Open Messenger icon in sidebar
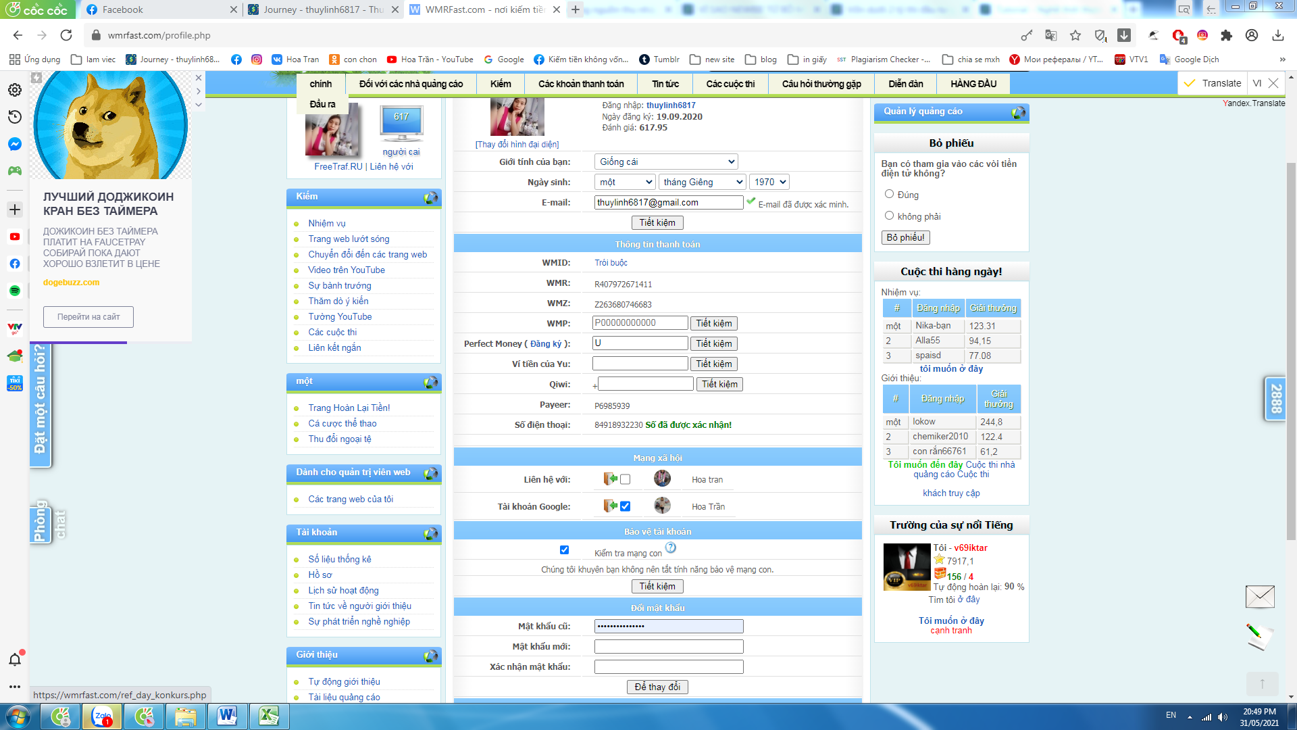Viewport: 1297px width, 730px height. coord(14,144)
